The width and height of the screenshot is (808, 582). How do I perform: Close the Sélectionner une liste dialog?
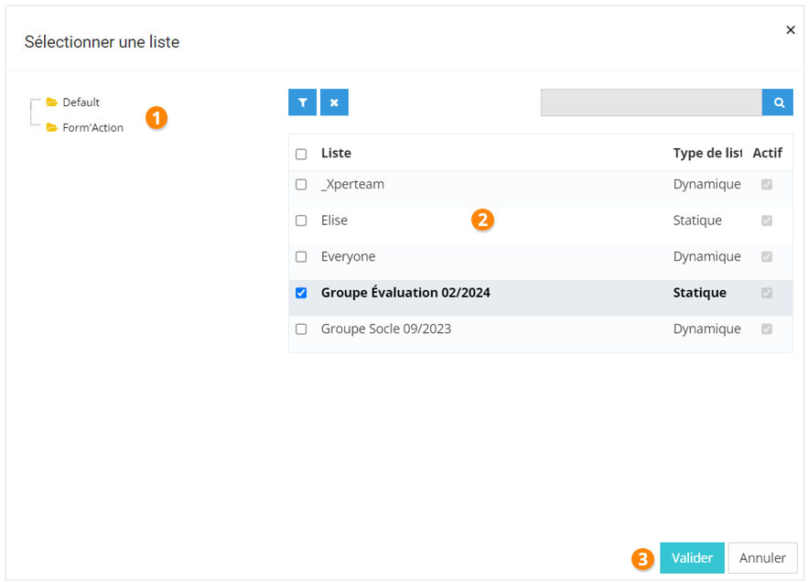[x=791, y=30]
